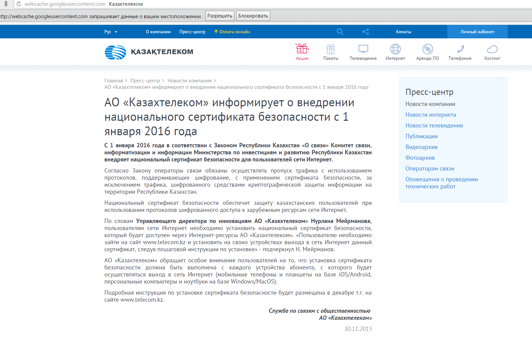
Task: Block location request with Блокировать
Action: [253, 16]
